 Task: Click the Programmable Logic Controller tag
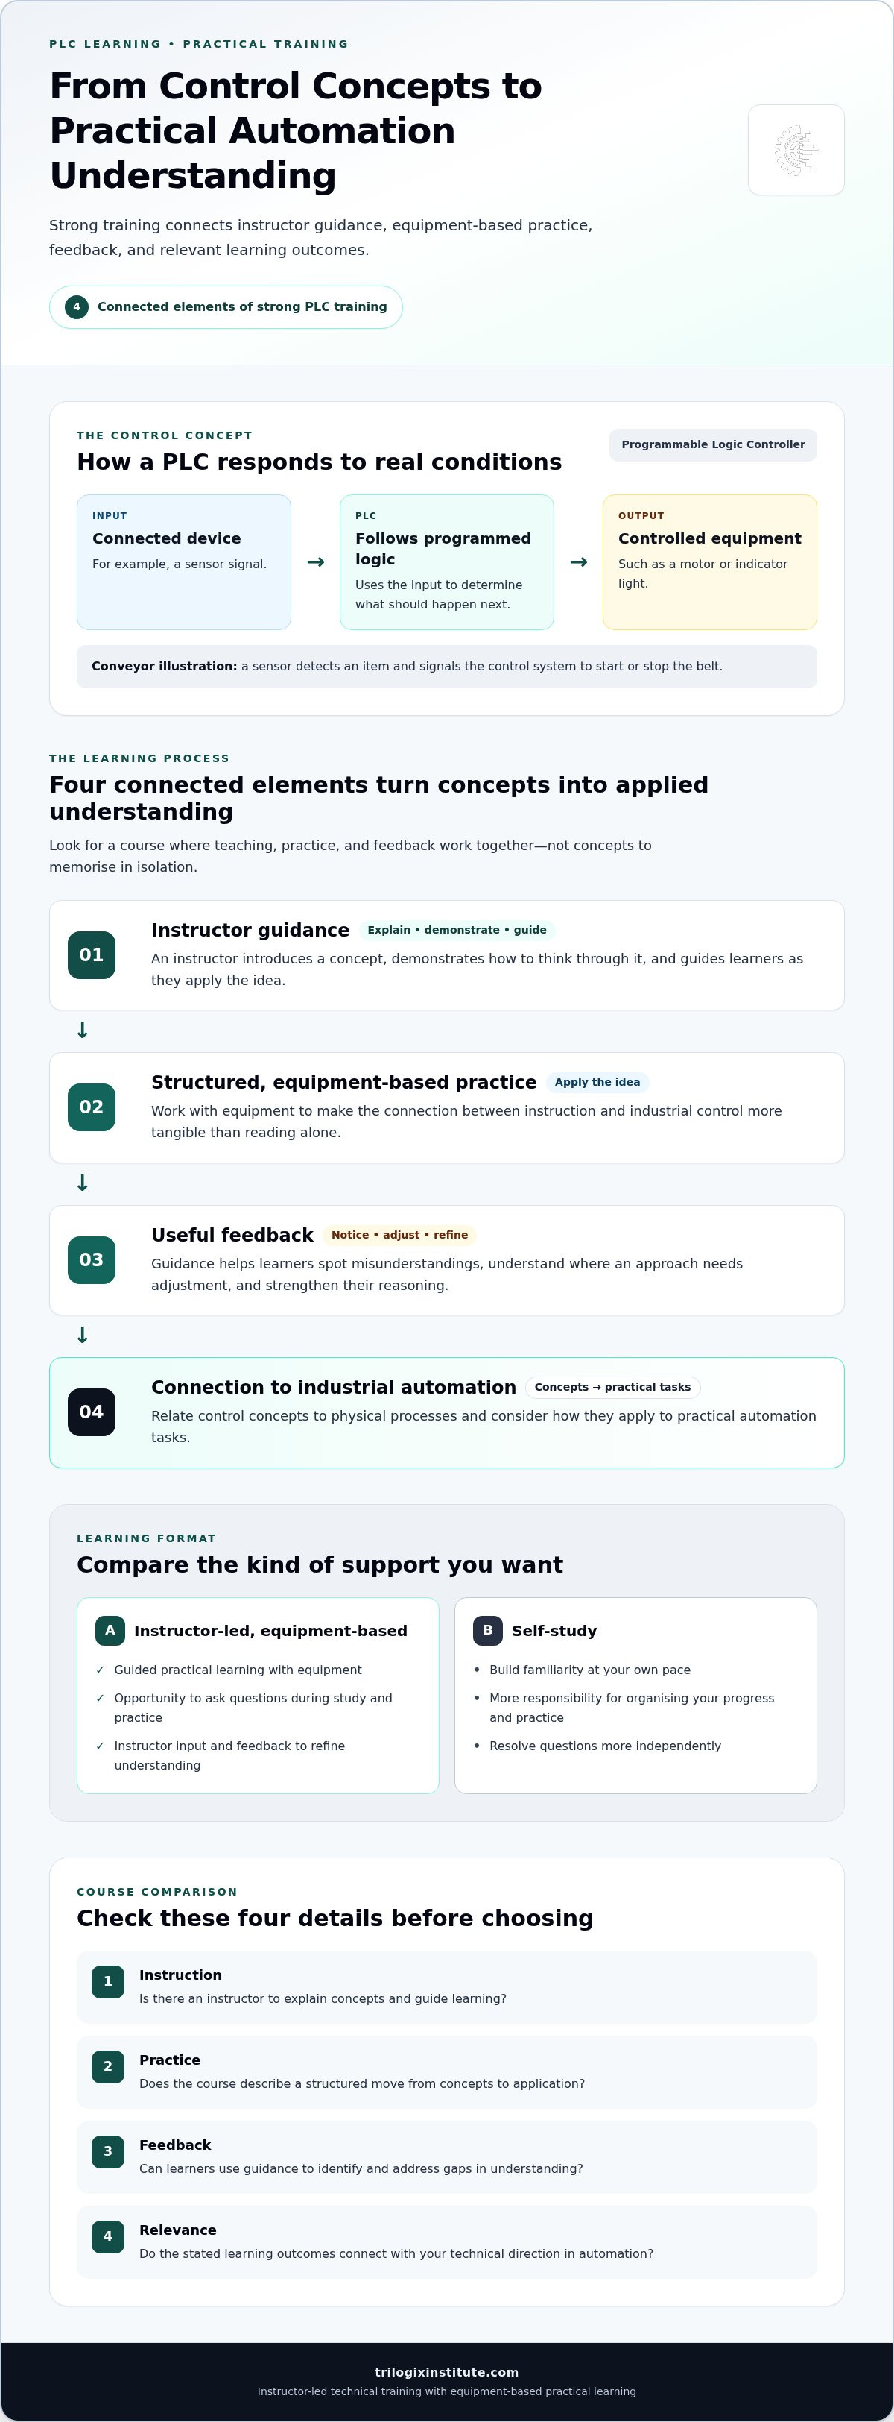tap(713, 444)
